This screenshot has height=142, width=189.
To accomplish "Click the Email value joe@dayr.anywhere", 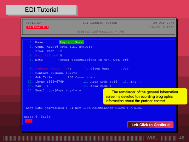I will [64, 90].
